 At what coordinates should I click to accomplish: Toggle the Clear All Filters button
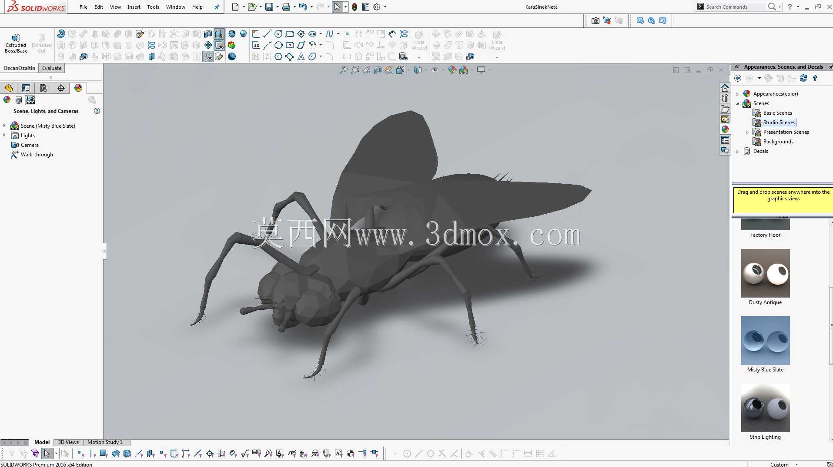[23, 454]
